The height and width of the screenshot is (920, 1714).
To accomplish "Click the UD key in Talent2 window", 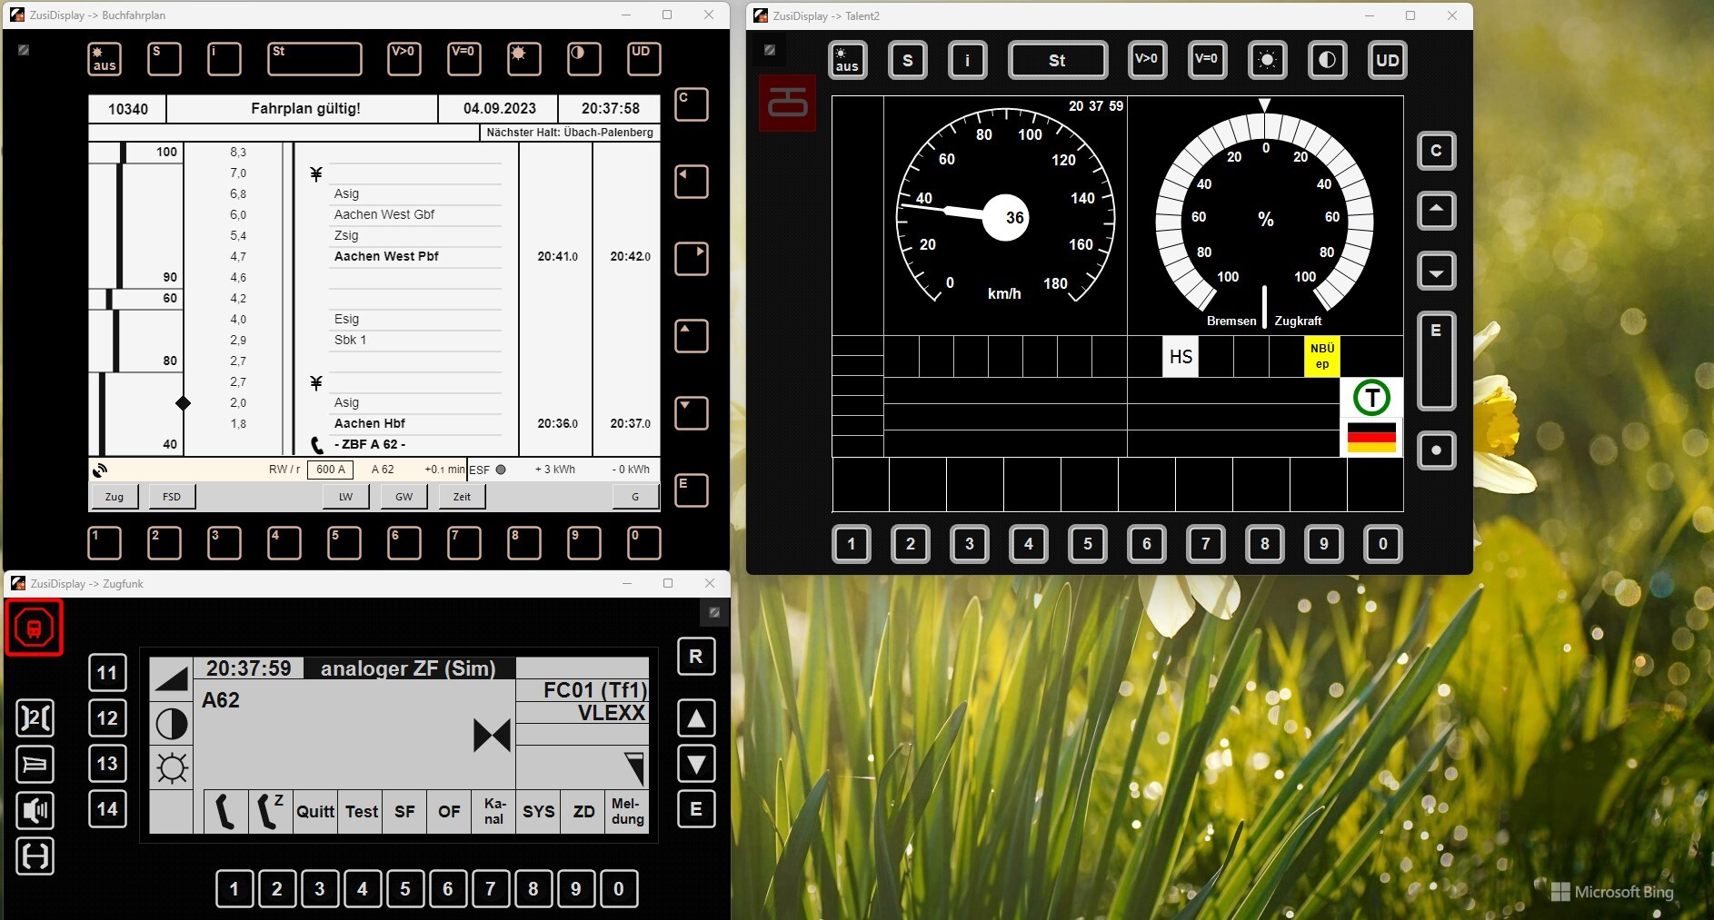I will click(x=1388, y=60).
